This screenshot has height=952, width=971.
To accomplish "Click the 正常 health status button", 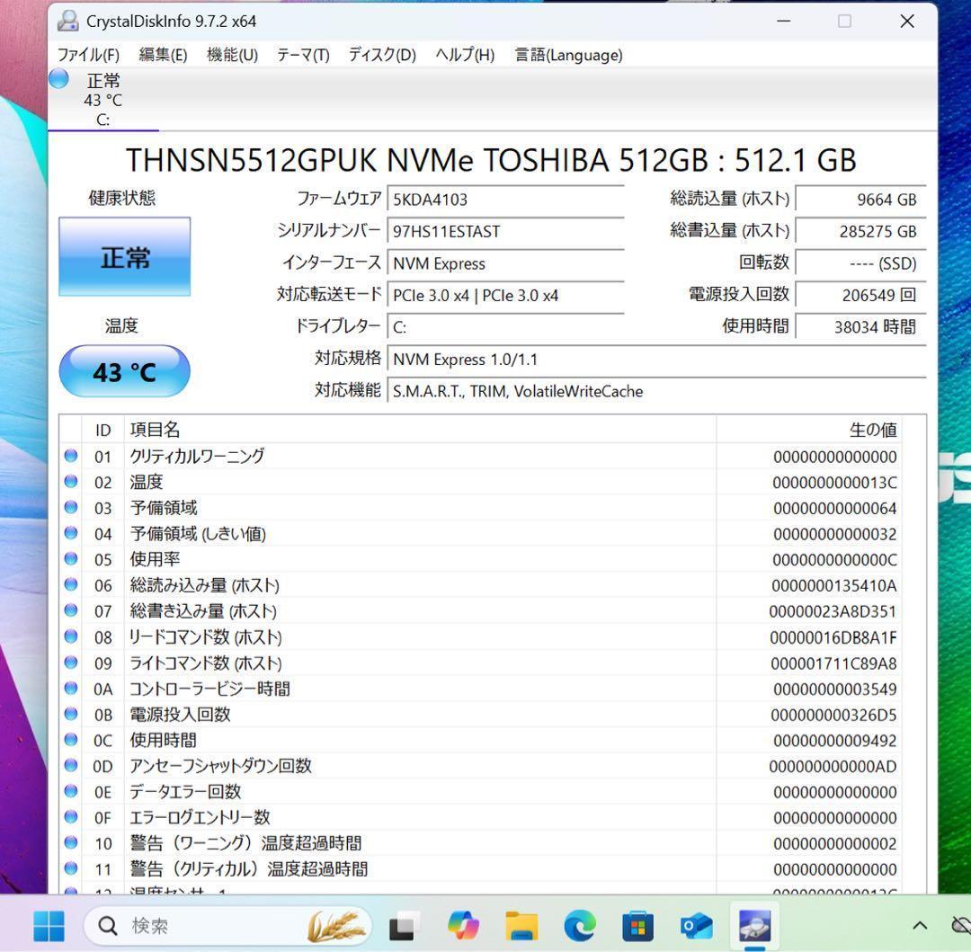I will coord(124,256).
